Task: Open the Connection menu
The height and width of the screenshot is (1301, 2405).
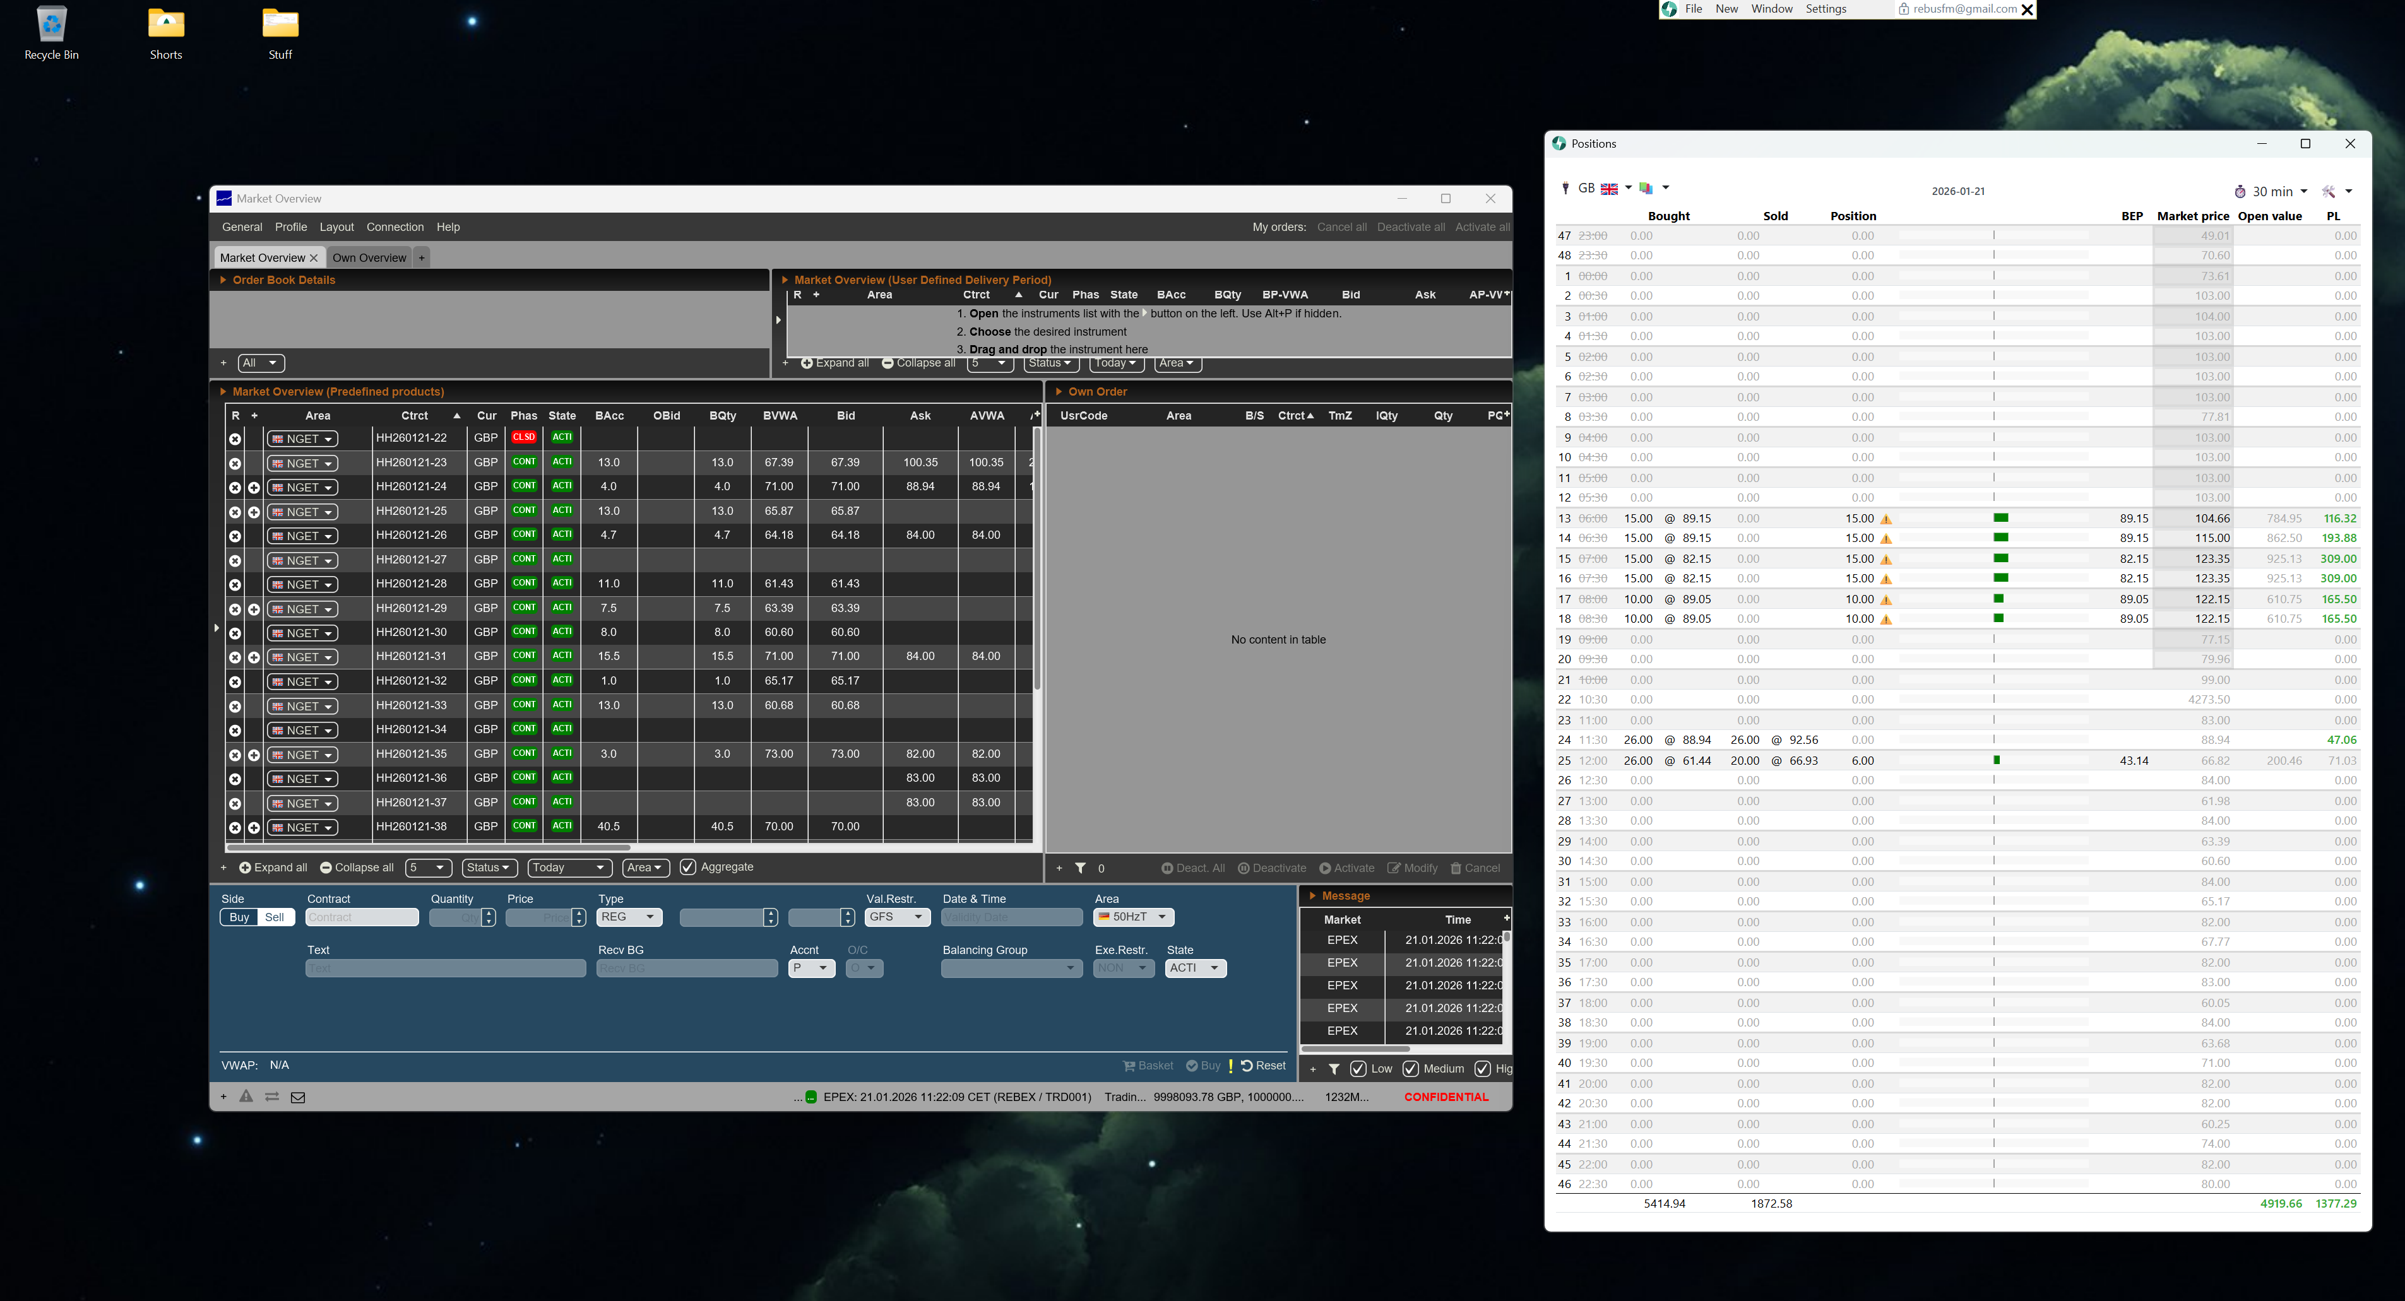Action: [x=395, y=227]
